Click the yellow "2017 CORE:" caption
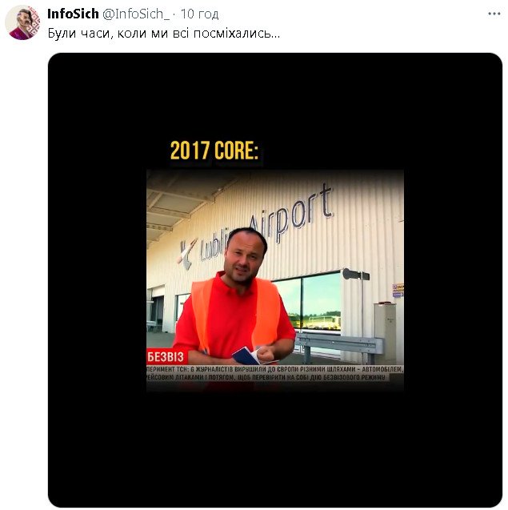The image size is (508, 510). 214,151
